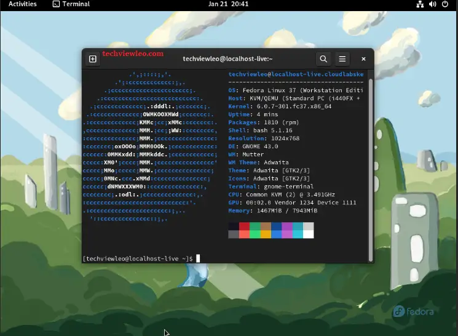This screenshot has width=458, height=336.
Task: Open a new terminal tab
Action: (93, 59)
